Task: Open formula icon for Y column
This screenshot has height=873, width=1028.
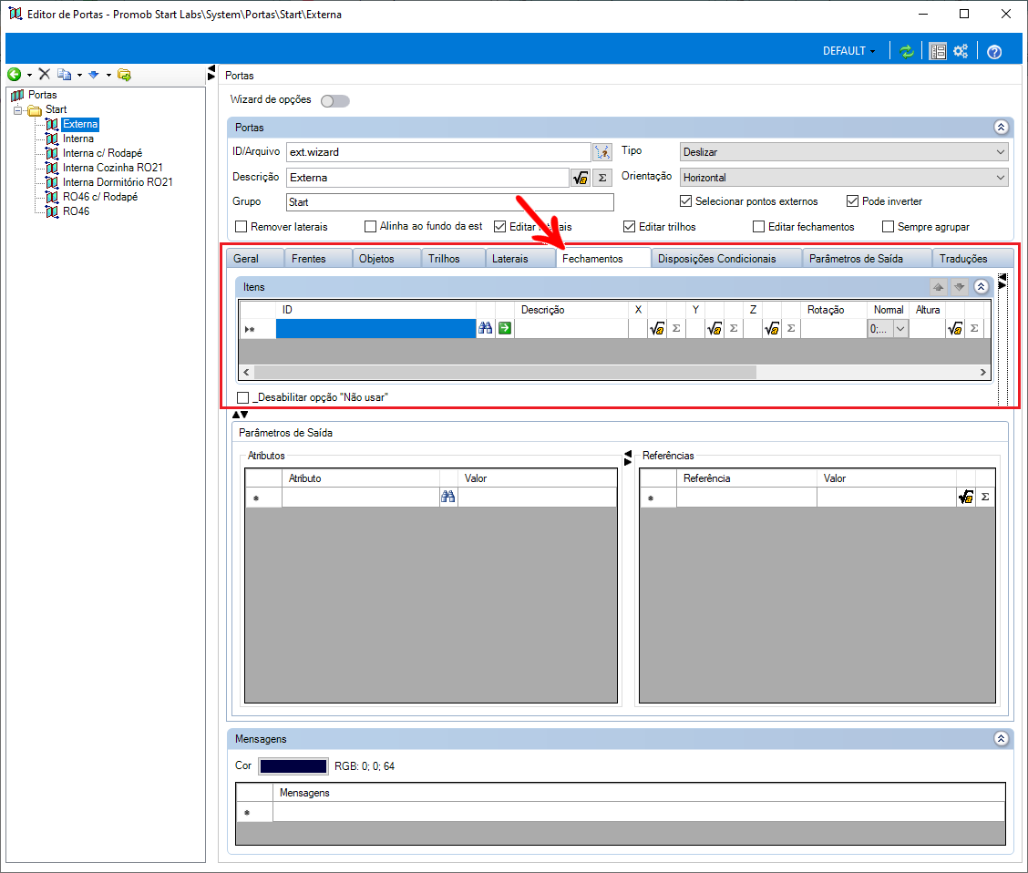Action: [x=714, y=329]
